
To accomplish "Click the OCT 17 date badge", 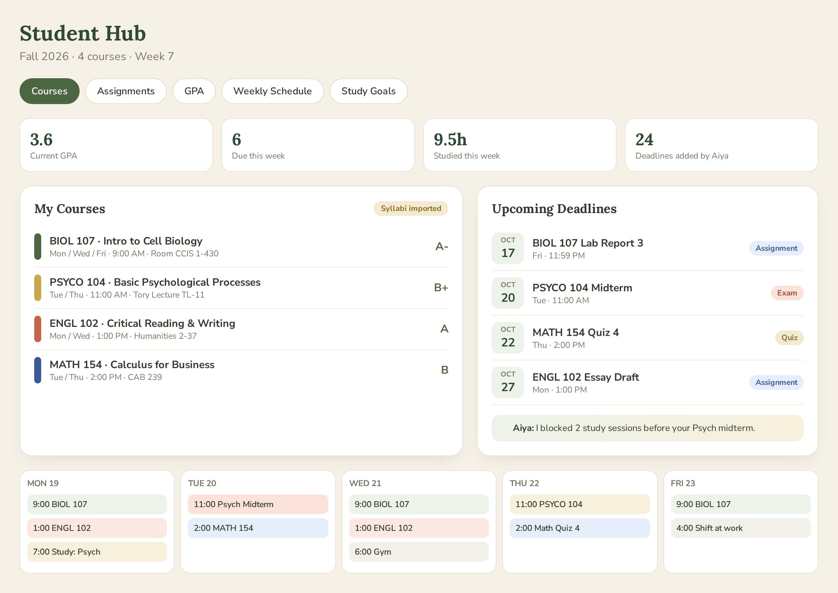I will tap(508, 248).
